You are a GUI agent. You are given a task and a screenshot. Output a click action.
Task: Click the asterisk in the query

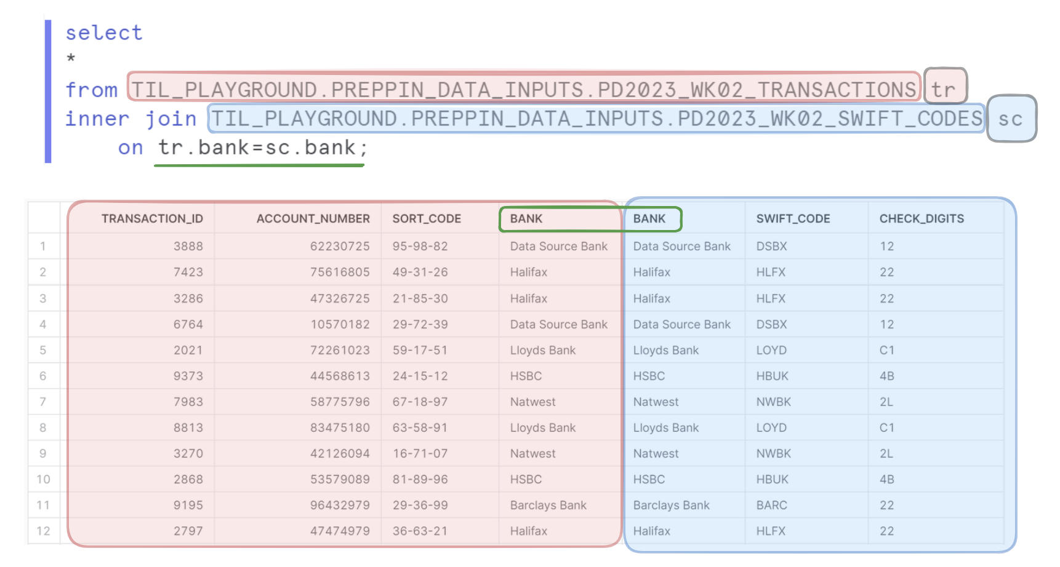pyautogui.click(x=71, y=58)
